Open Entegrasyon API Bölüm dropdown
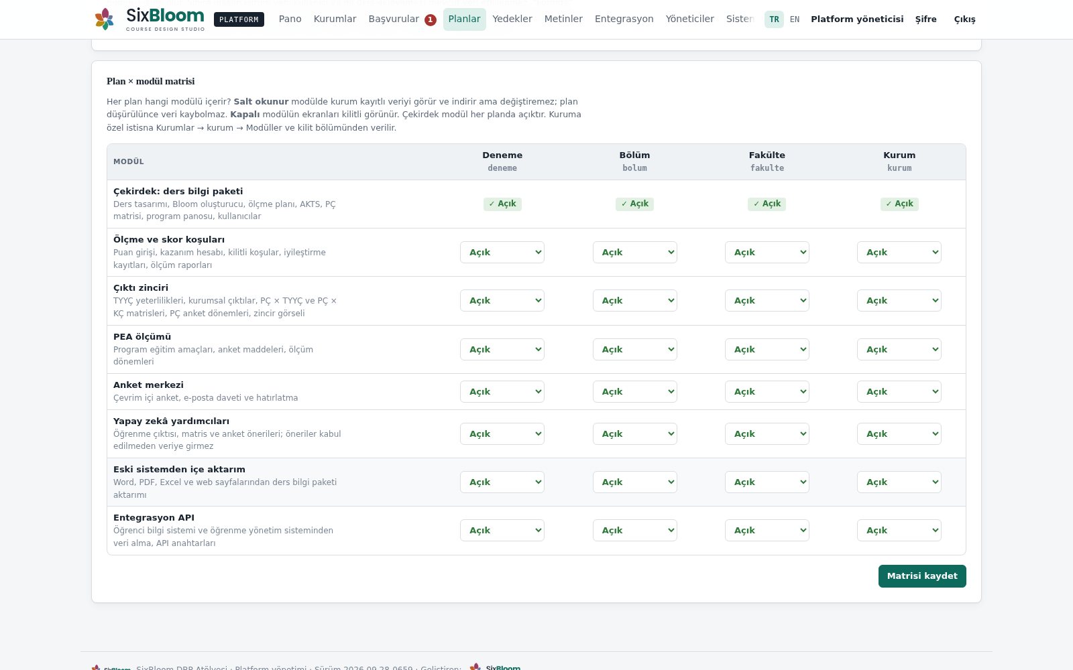1073x670 pixels. tap(634, 531)
